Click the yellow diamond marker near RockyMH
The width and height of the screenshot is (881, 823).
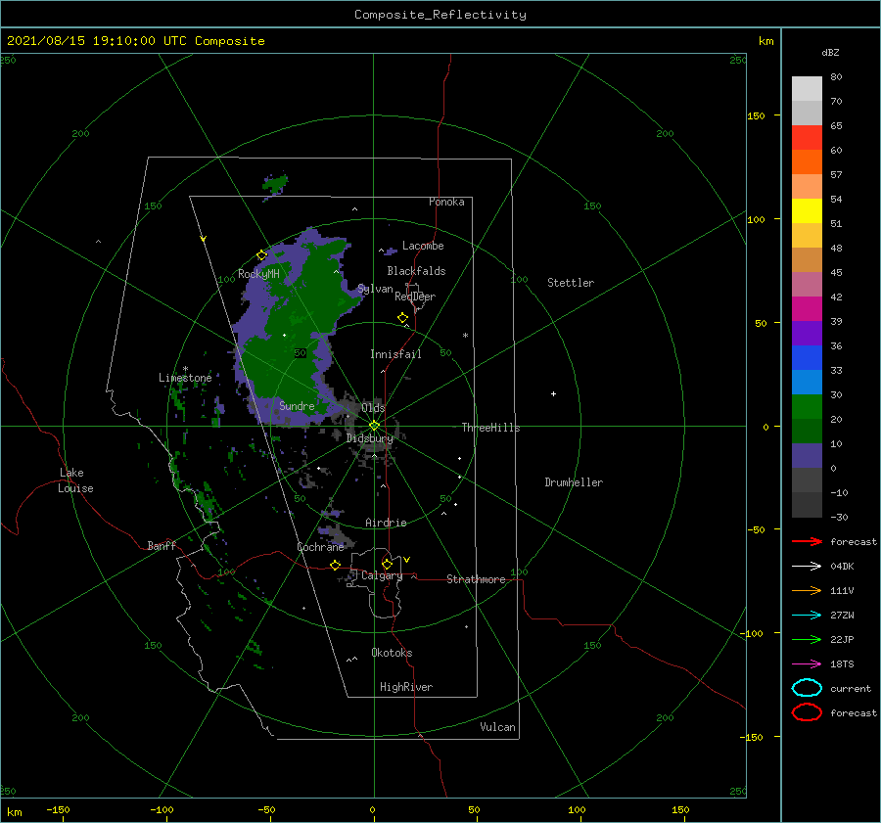coord(261,255)
